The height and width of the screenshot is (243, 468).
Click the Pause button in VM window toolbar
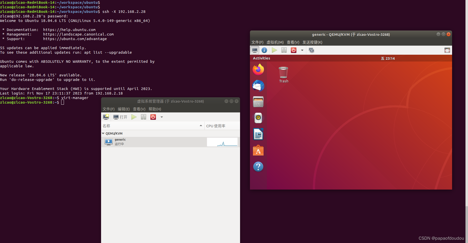284,50
